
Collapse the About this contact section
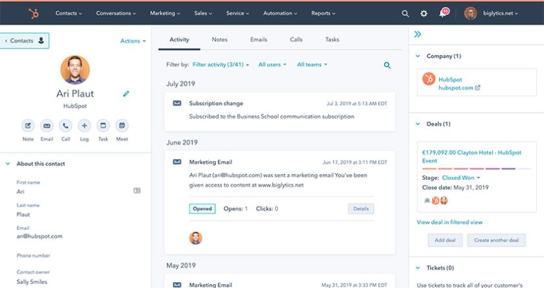click(8, 164)
